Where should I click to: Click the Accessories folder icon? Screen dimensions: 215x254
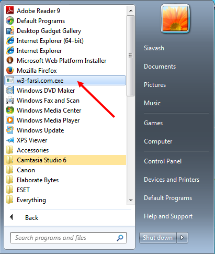[x=9, y=150]
